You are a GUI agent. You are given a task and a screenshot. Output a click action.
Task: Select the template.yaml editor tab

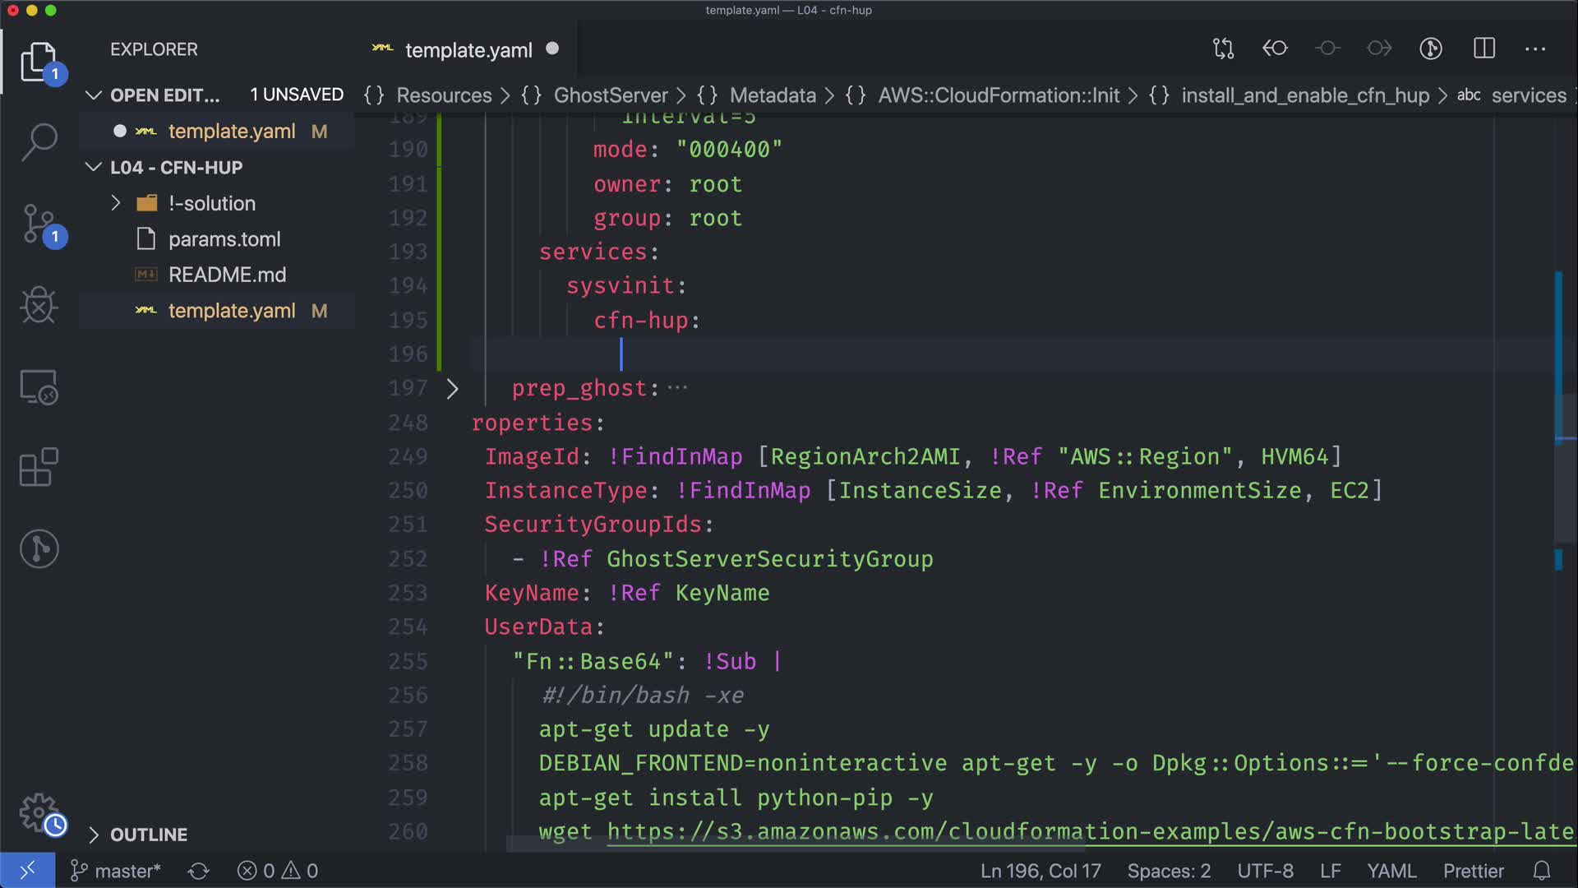click(x=468, y=50)
